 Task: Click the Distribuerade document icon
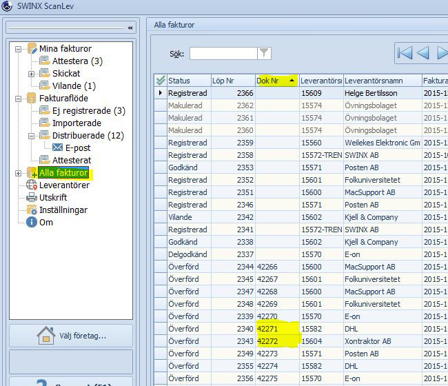coord(45,135)
